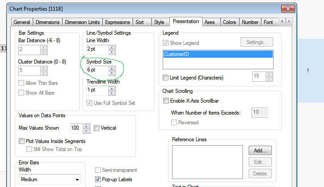Open the Dimension Limits tab
This screenshot has width=324, height=187.
click(82, 22)
